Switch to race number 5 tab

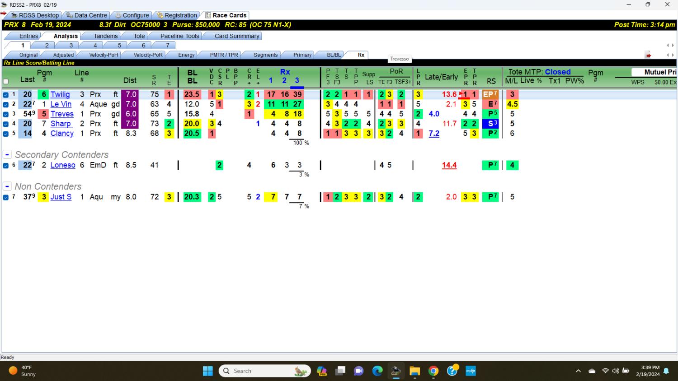click(119, 45)
